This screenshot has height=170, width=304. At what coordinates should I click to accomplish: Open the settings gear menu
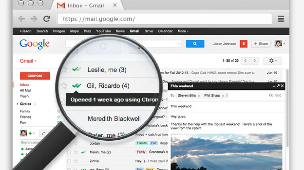coord(272,61)
